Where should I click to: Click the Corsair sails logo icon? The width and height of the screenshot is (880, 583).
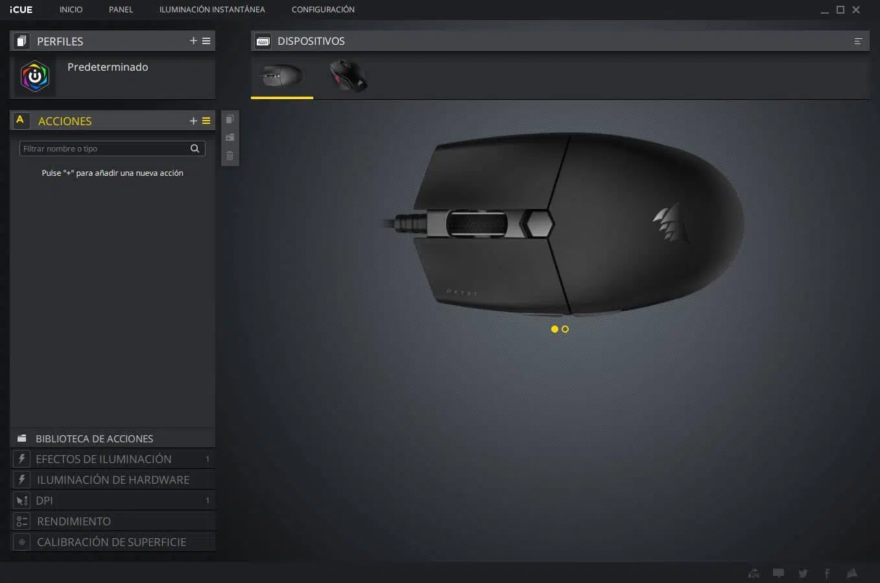(852, 573)
